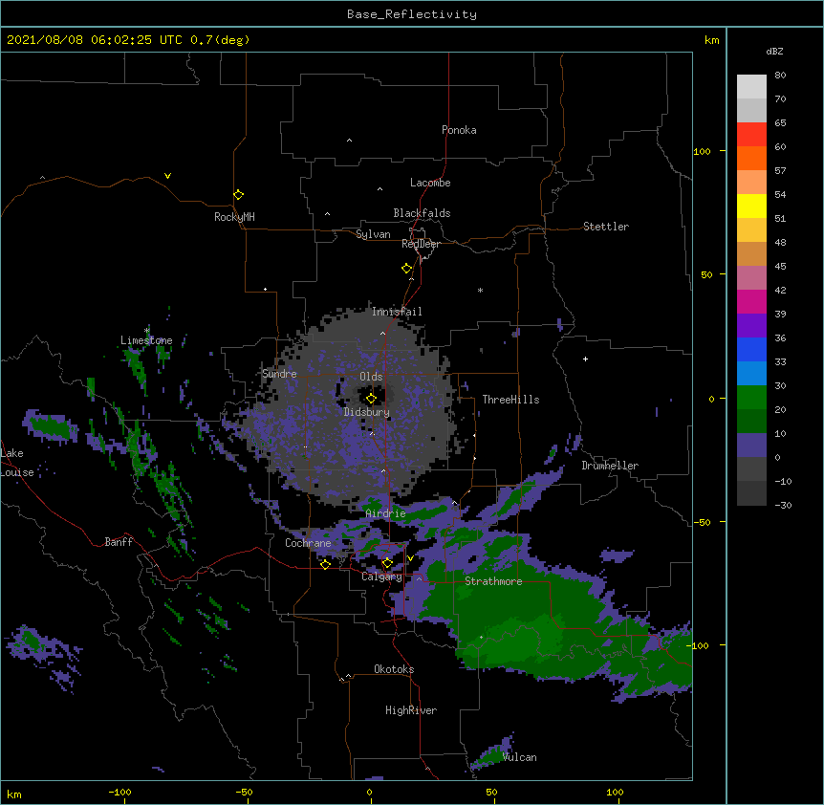The image size is (824, 805).
Task: Pick the yellow 54-51 dBZ legend swatch
Action: point(751,206)
